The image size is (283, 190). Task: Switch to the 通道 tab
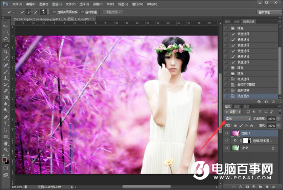pyautogui.click(x=237, y=106)
